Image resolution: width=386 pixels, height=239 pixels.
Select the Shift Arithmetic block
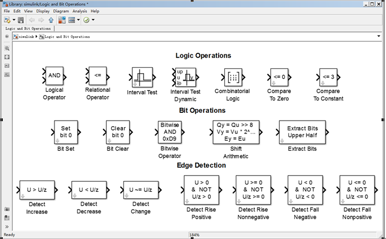point(236,132)
